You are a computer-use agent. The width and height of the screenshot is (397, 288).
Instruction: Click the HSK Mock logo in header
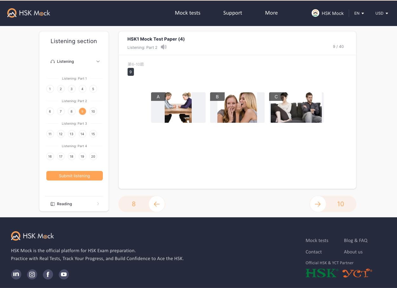(x=29, y=13)
